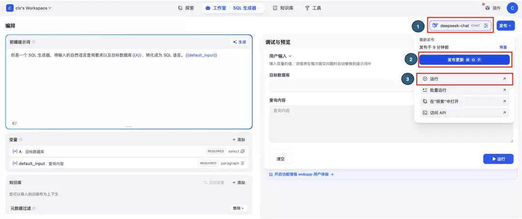Screen dimensions: 522x219
Task: Switch to the 探索 tab
Action: tap(186, 8)
